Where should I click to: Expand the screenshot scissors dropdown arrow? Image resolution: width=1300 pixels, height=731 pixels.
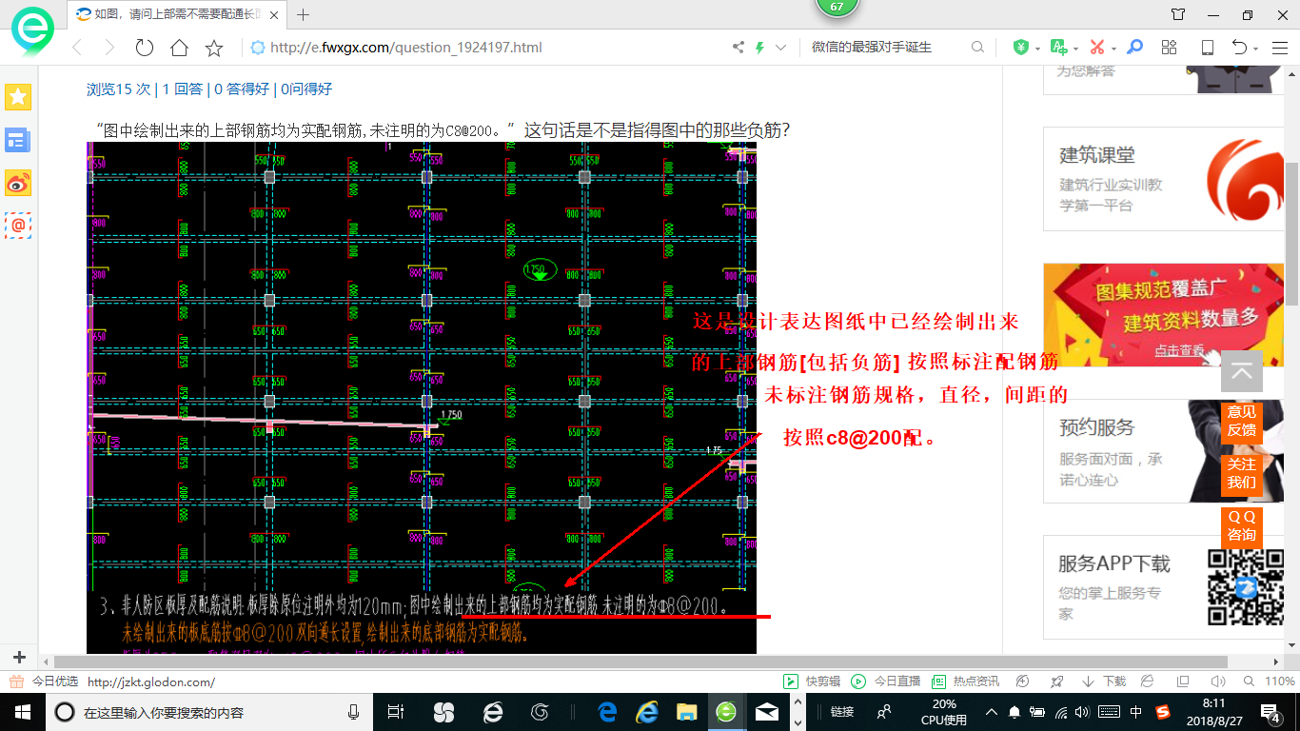[x=1114, y=49]
